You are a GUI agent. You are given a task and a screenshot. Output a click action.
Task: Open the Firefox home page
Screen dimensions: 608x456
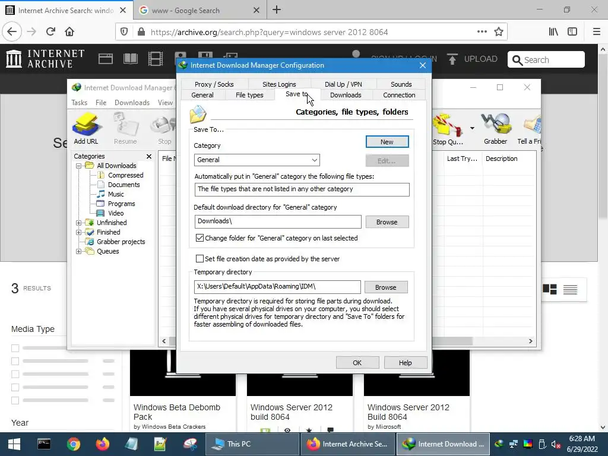tap(69, 32)
